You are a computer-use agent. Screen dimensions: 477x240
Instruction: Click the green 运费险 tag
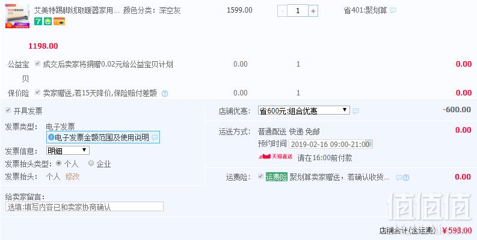(277, 177)
